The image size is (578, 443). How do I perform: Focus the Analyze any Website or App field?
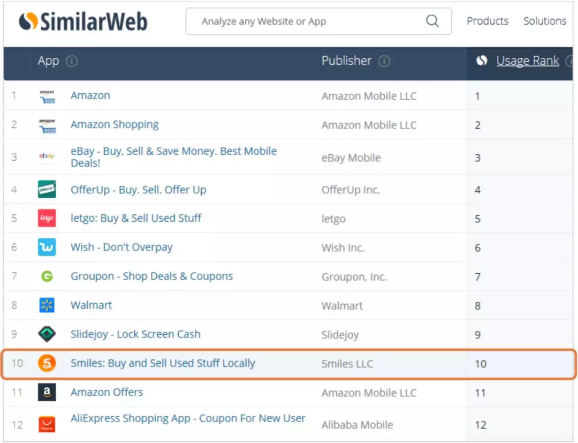[318, 21]
